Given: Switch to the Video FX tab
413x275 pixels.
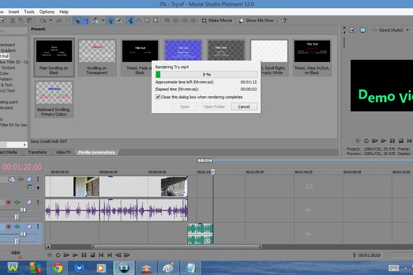Looking at the screenshot, I should pos(63,152).
